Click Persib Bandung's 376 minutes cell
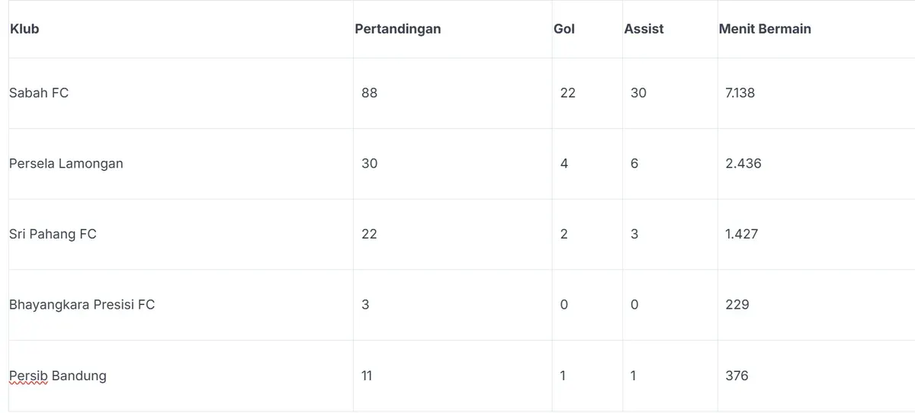Image resolution: width=915 pixels, height=413 pixels. pyautogui.click(x=737, y=376)
